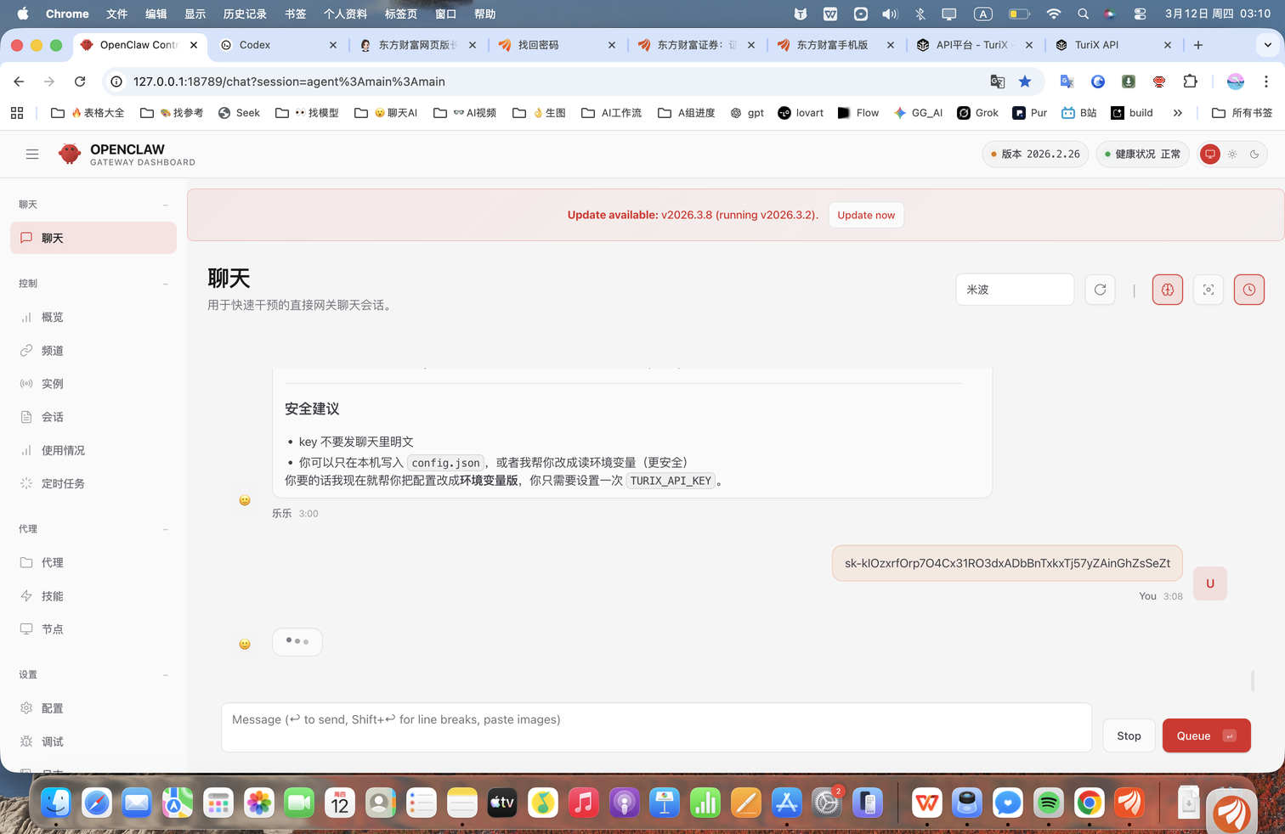Click the Message input field
The width and height of the screenshot is (1285, 834).
(x=655, y=727)
